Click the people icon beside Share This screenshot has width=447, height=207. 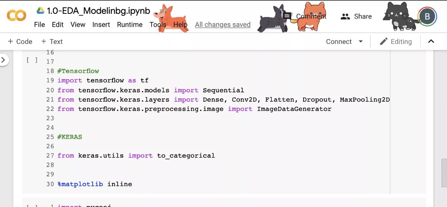(346, 16)
